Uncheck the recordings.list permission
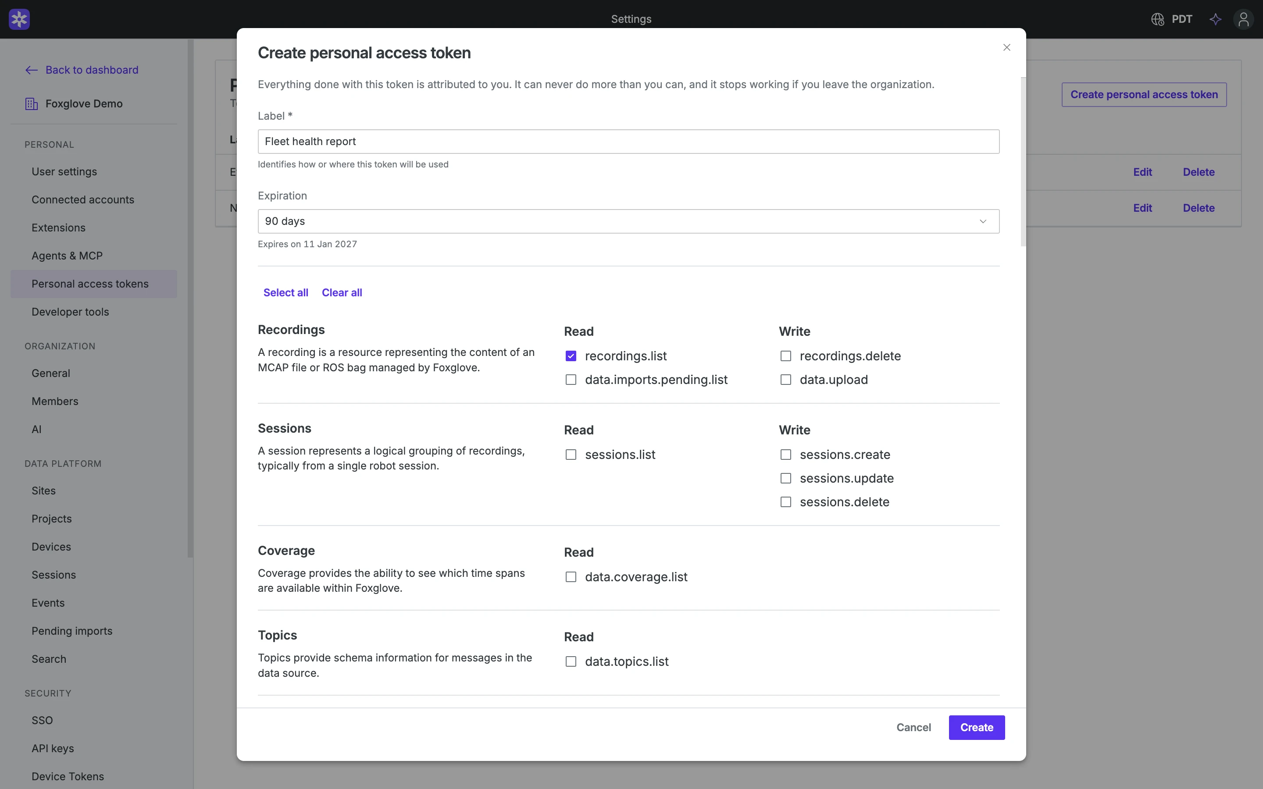 click(571, 356)
